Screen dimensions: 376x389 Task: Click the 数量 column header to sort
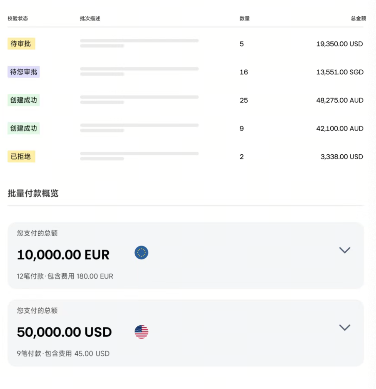point(244,19)
